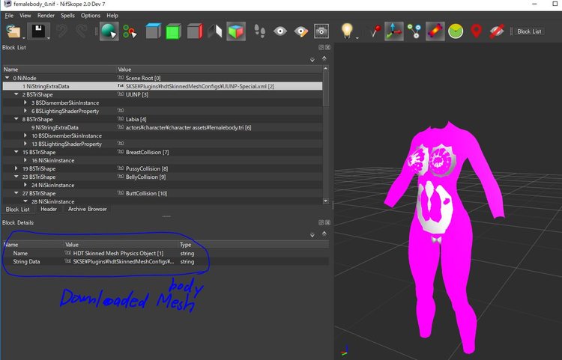Switch to front view green cube
The width and height of the screenshot is (562, 360).
pyautogui.click(x=174, y=31)
